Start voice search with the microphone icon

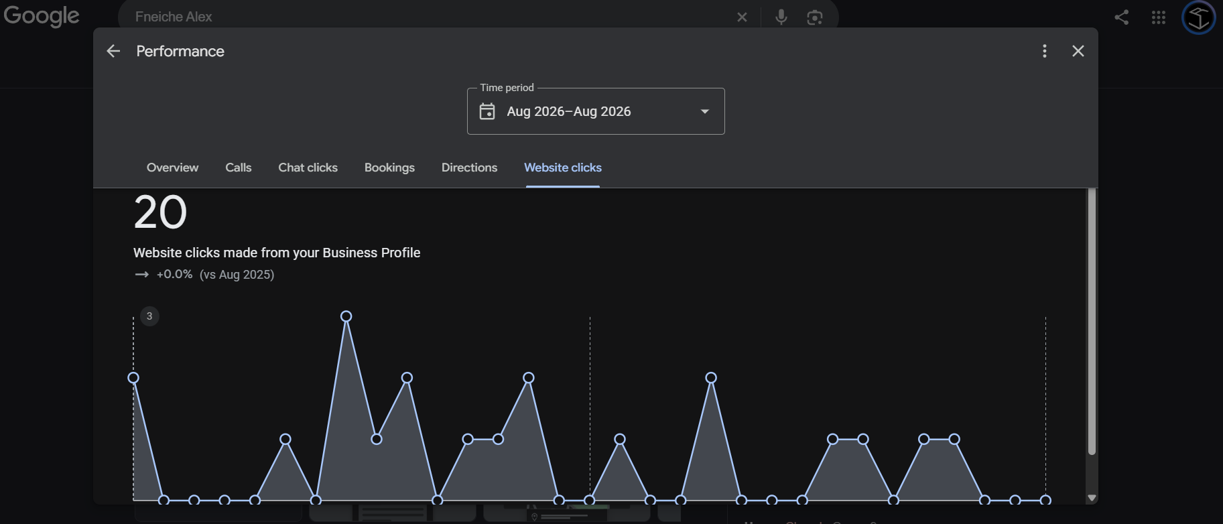(x=781, y=17)
